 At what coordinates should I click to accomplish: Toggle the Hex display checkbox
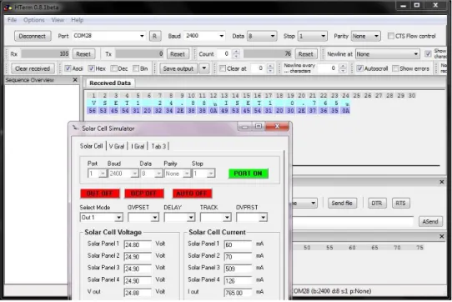(91, 68)
